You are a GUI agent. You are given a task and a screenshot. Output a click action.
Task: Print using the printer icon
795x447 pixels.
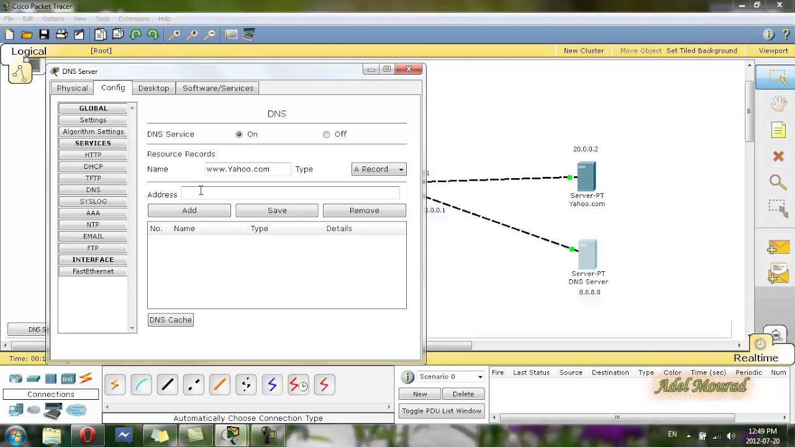(61, 35)
